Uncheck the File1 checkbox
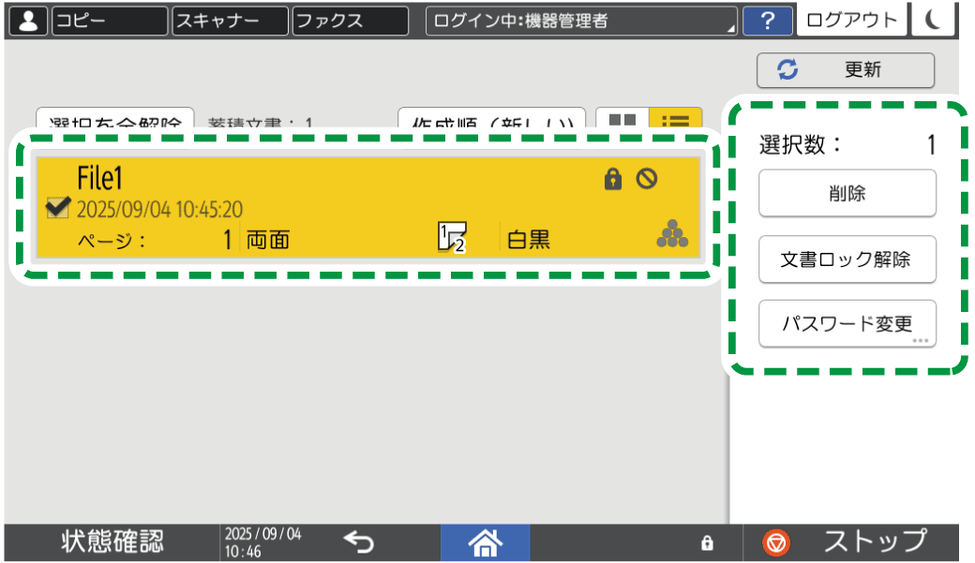Screen dimensions: 975x563 click(x=58, y=207)
